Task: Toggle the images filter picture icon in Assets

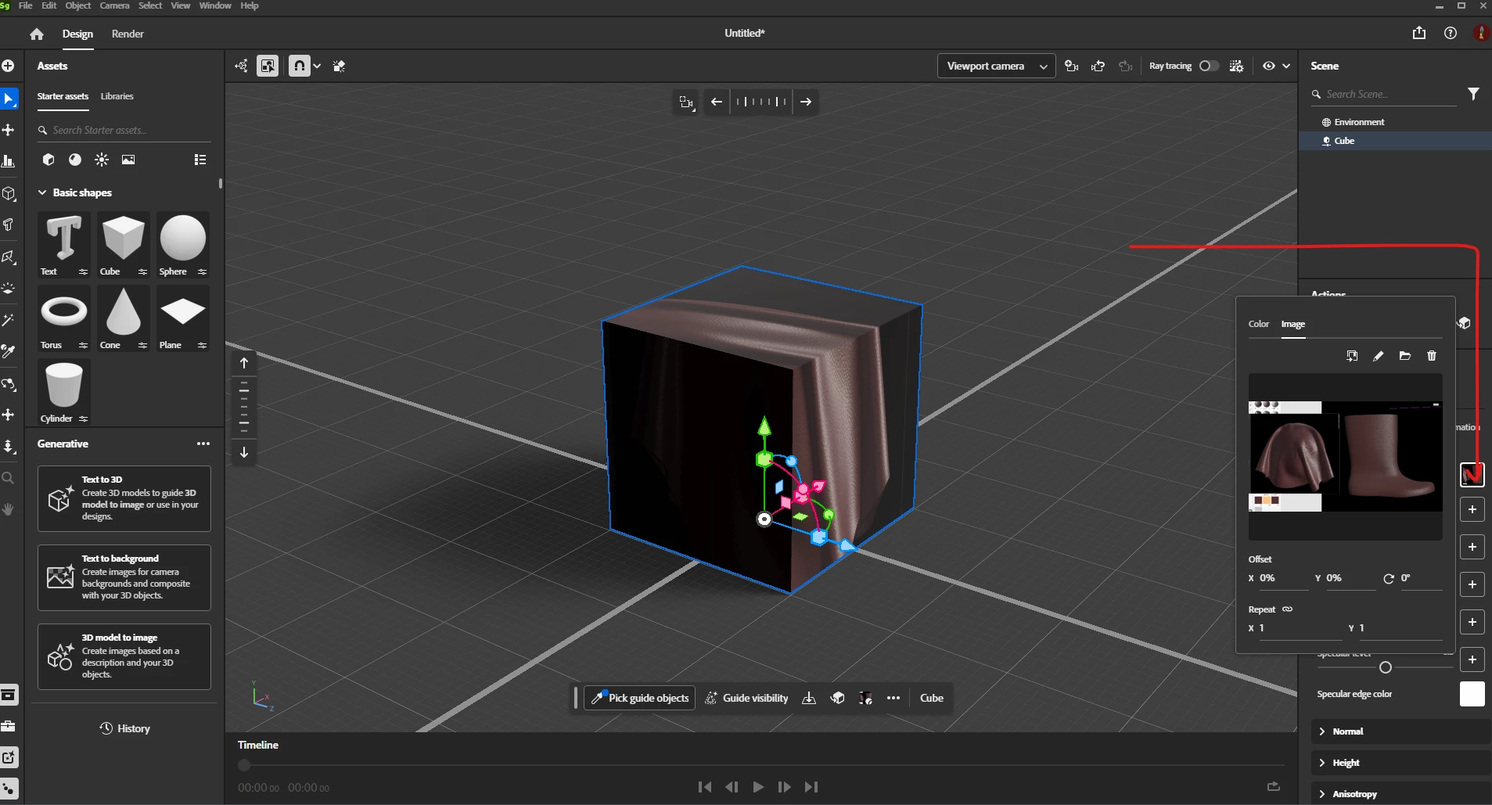Action: tap(128, 160)
